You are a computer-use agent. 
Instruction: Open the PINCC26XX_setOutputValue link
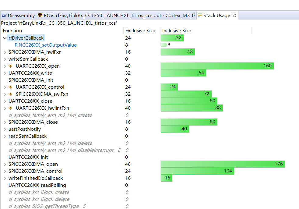point(46,45)
